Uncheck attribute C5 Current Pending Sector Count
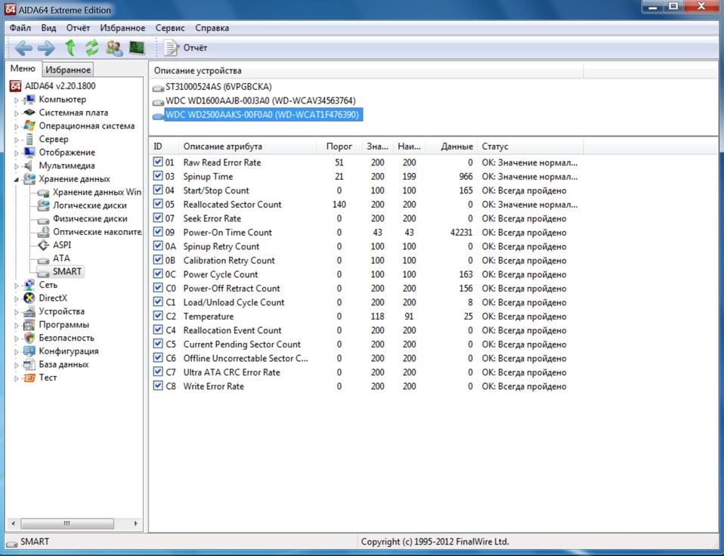The width and height of the screenshot is (724, 556). (158, 344)
